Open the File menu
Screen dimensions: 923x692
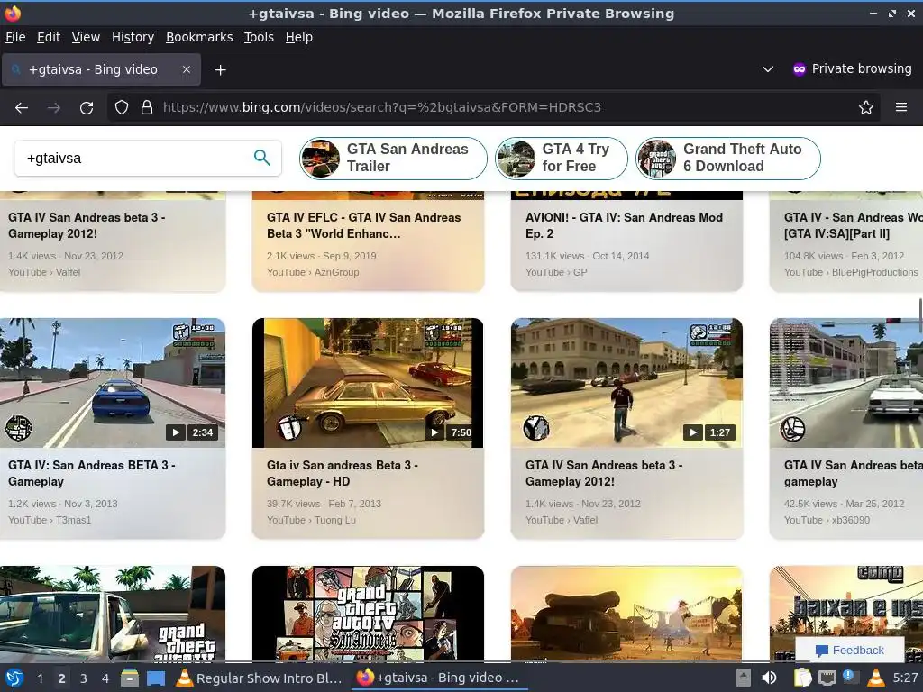click(15, 37)
